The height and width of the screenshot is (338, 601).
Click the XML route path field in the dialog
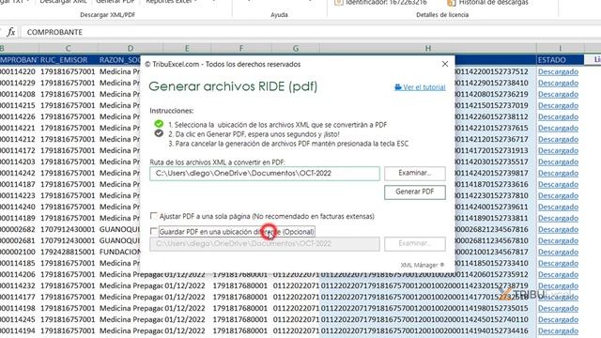[265, 173]
